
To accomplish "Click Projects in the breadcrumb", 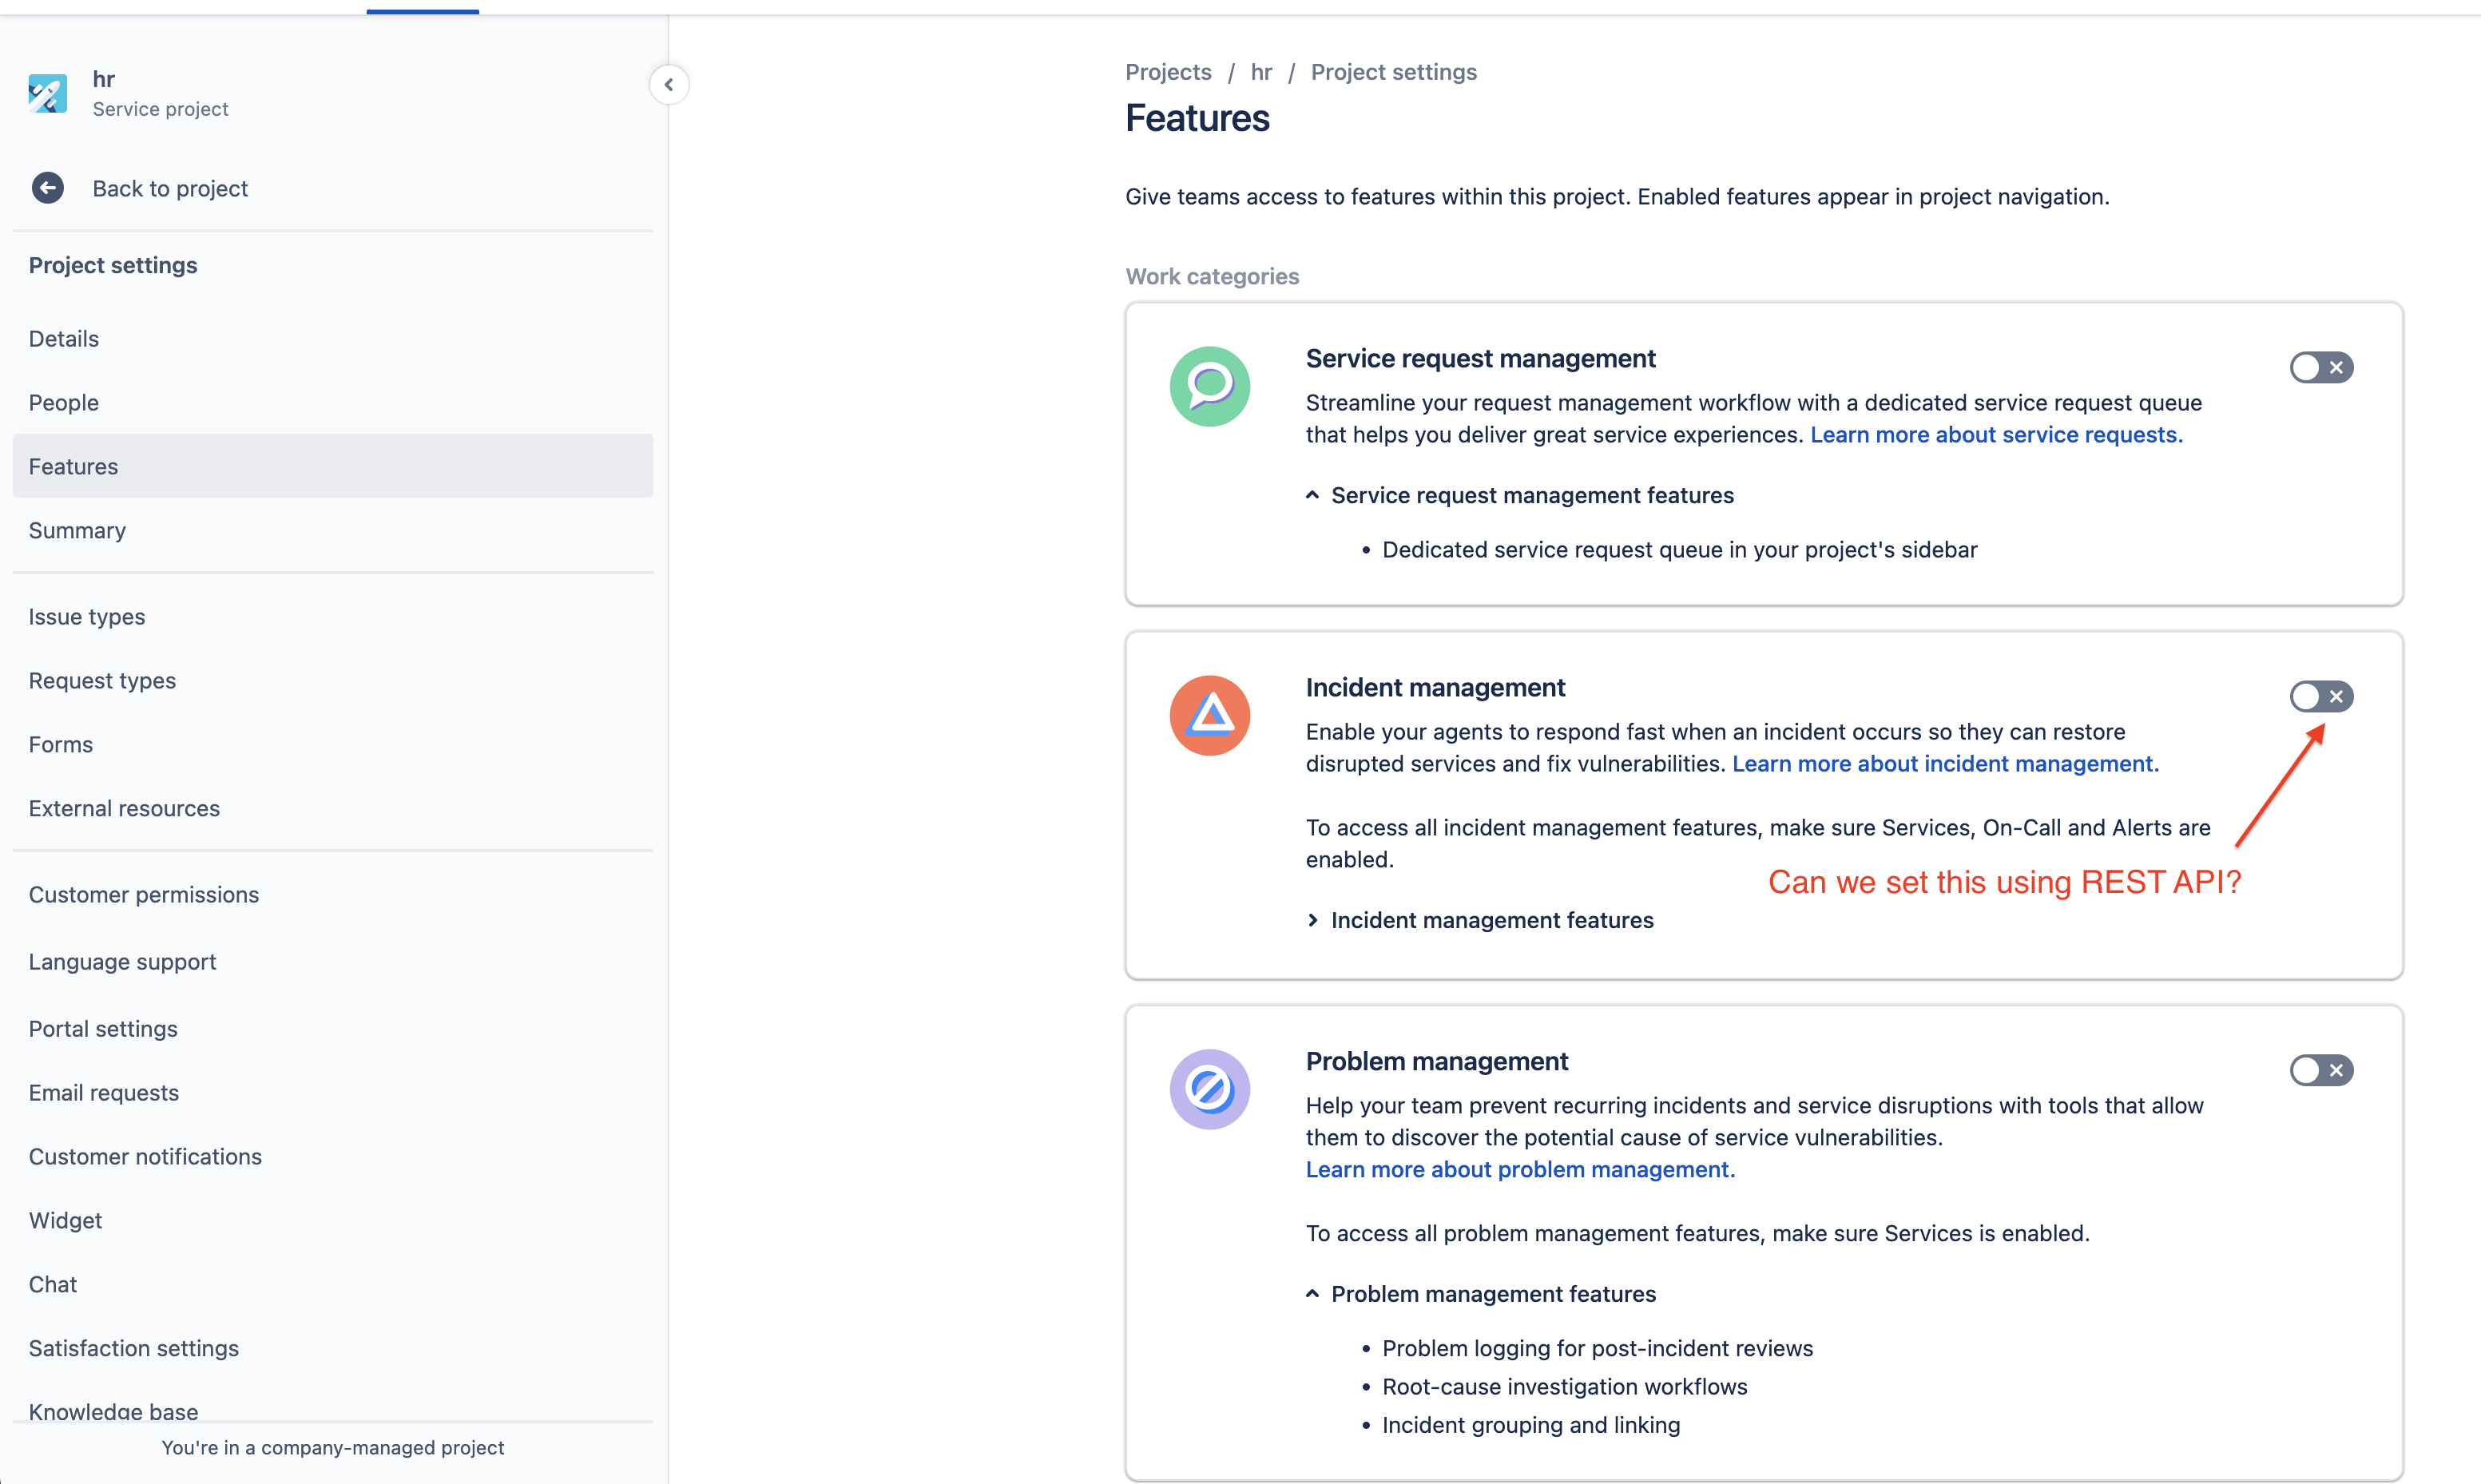I will coord(1167,72).
